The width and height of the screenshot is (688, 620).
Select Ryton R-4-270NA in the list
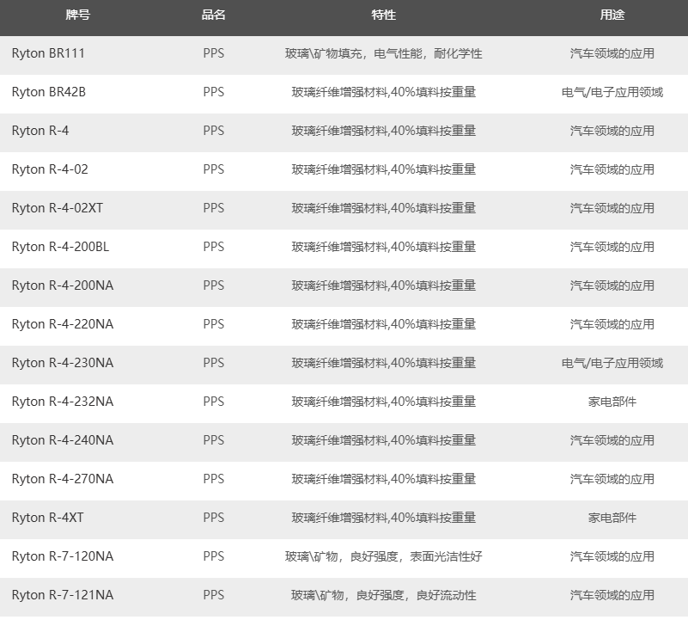(x=62, y=479)
